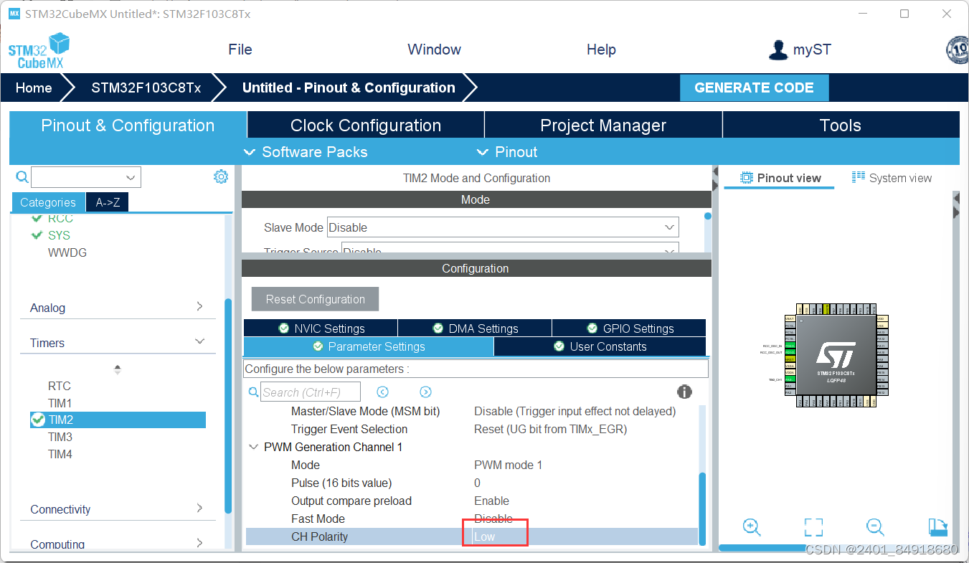The height and width of the screenshot is (563, 969).
Task: Open the Window menu
Action: click(x=434, y=49)
